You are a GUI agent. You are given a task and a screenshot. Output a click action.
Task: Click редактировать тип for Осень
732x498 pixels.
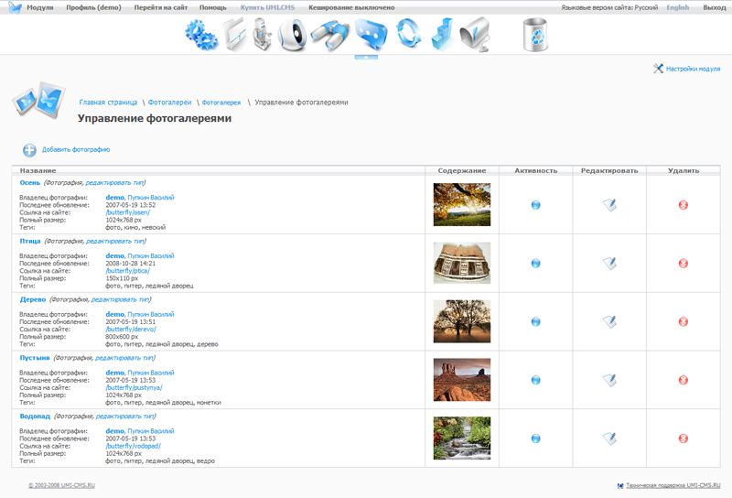[x=114, y=183]
